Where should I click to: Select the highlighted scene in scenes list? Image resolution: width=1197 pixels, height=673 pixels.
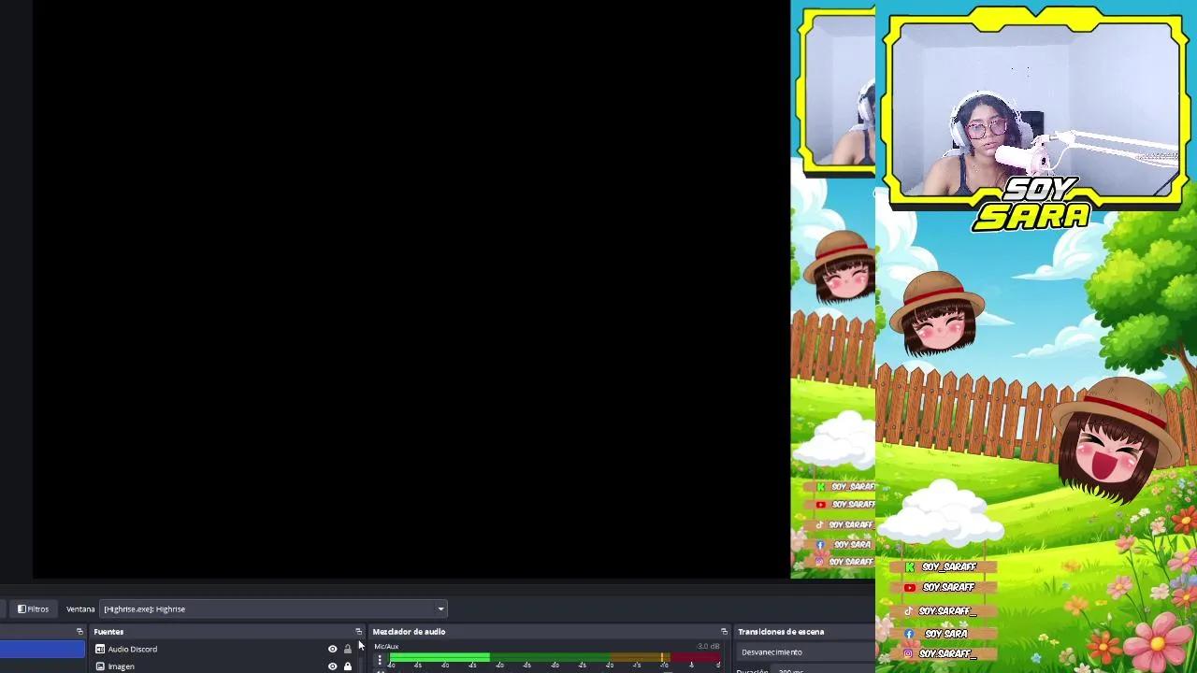point(42,649)
